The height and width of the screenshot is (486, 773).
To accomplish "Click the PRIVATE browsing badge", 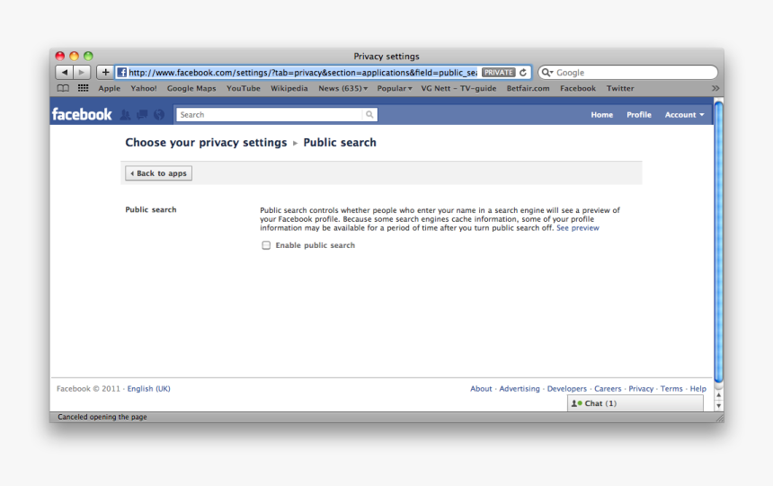I will coord(499,73).
